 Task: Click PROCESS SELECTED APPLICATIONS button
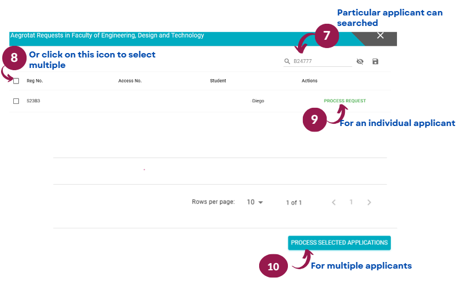[x=339, y=243]
